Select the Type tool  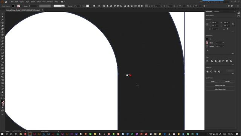[x=3, y=32]
